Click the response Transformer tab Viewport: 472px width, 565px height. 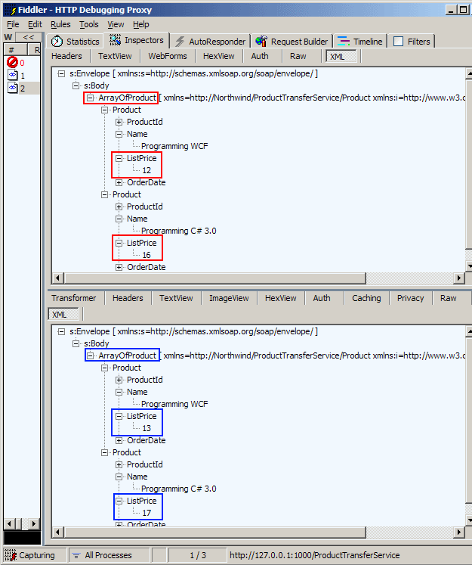point(74,298)
